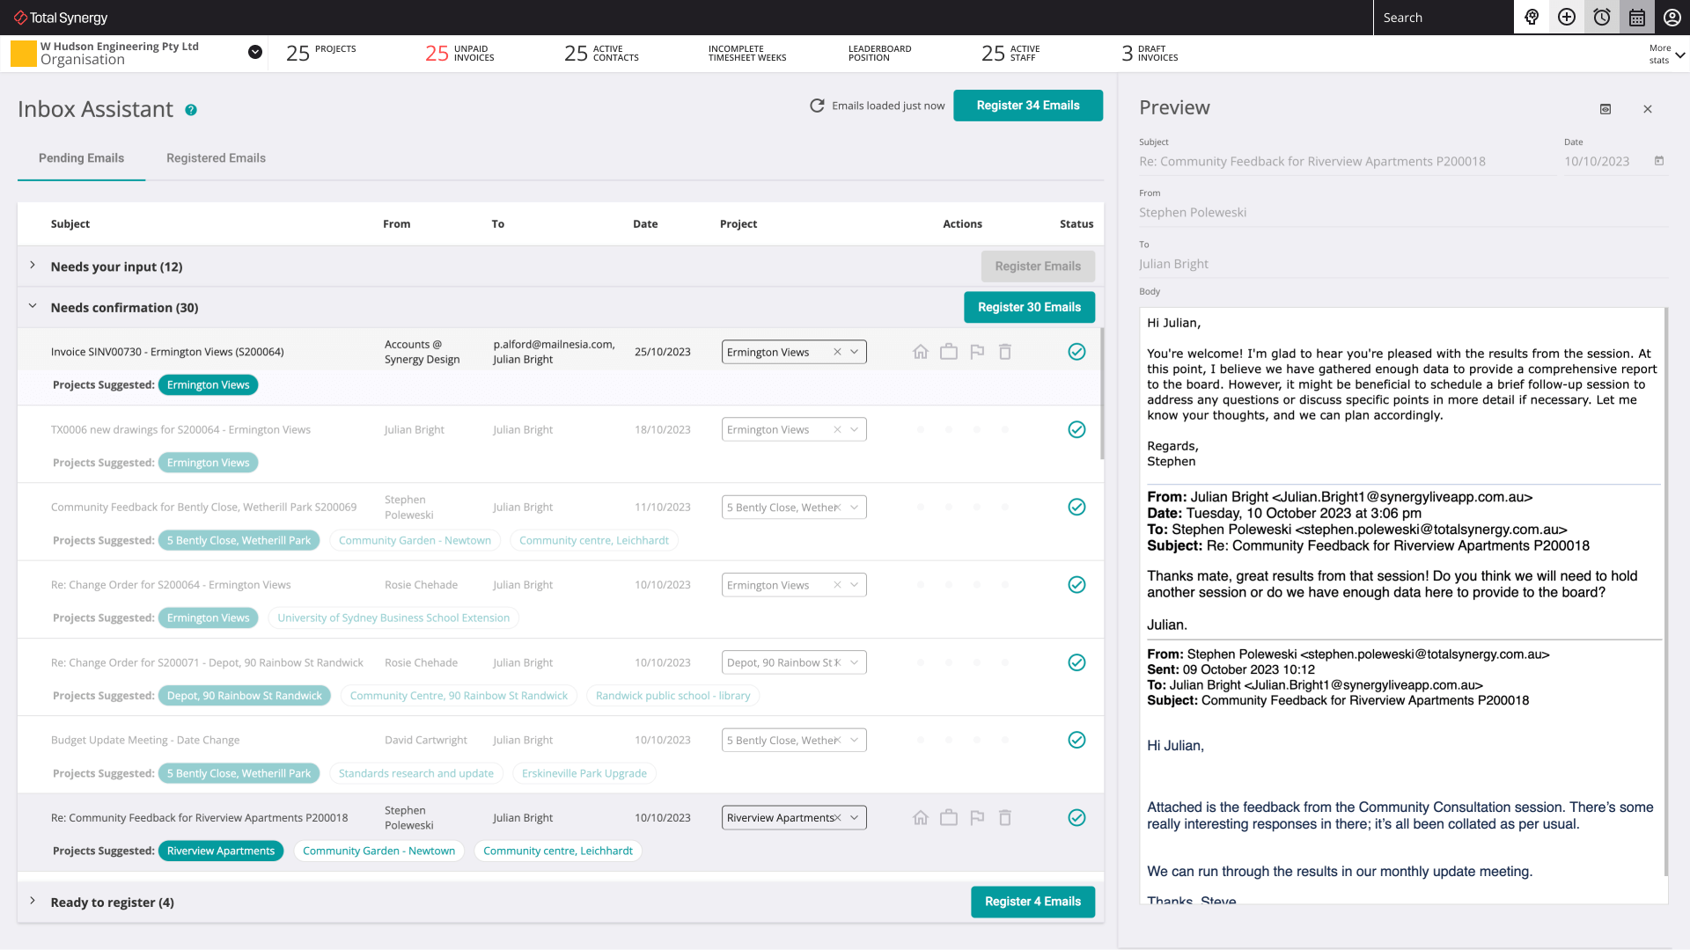Click the plus Create icon in top bar
The width and height of the screenshot is (1690, 950).
[x=1567, y=17]
